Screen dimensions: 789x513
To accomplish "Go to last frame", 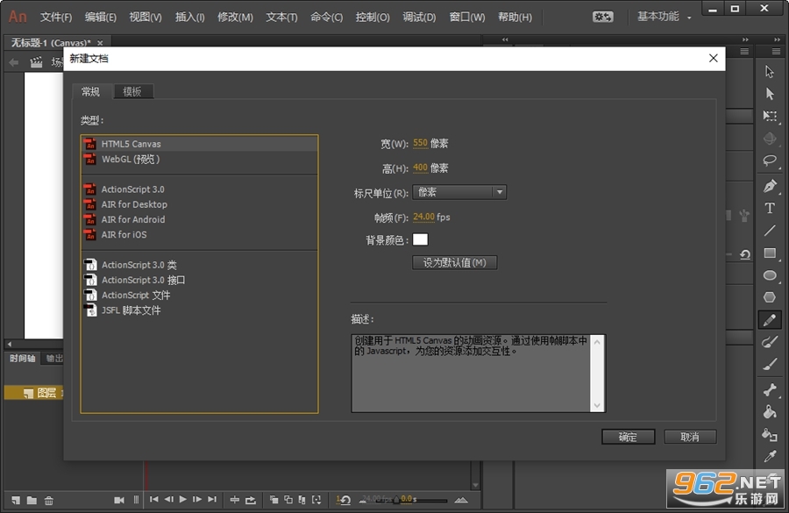I will [x=212, y=499].
